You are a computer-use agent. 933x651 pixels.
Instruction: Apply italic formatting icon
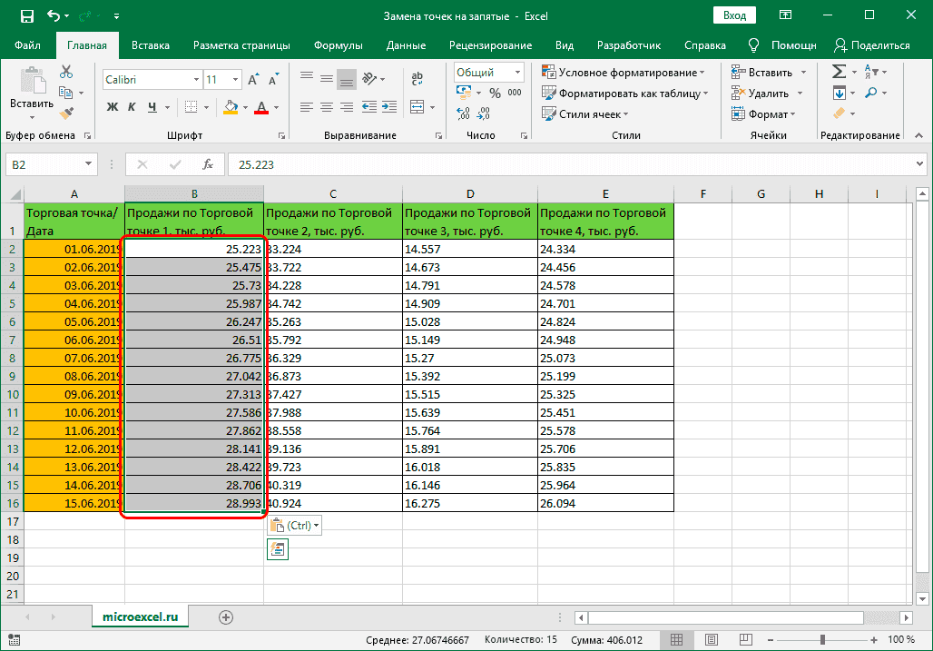click(132, 106)
